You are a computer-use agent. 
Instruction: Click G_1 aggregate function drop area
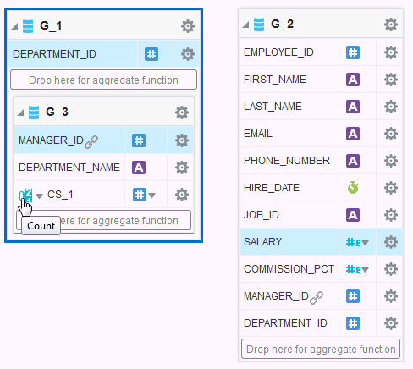pos(103,80)
